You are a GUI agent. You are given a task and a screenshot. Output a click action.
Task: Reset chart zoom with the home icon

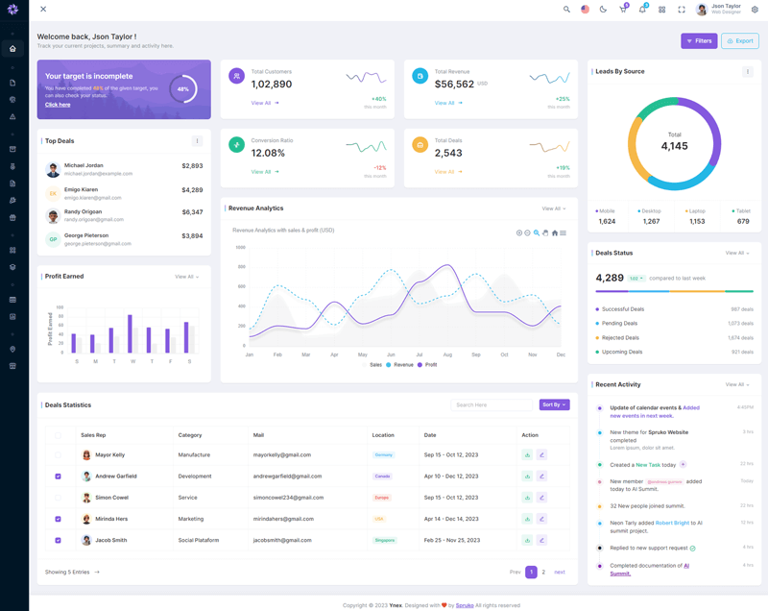pos(554,232)
